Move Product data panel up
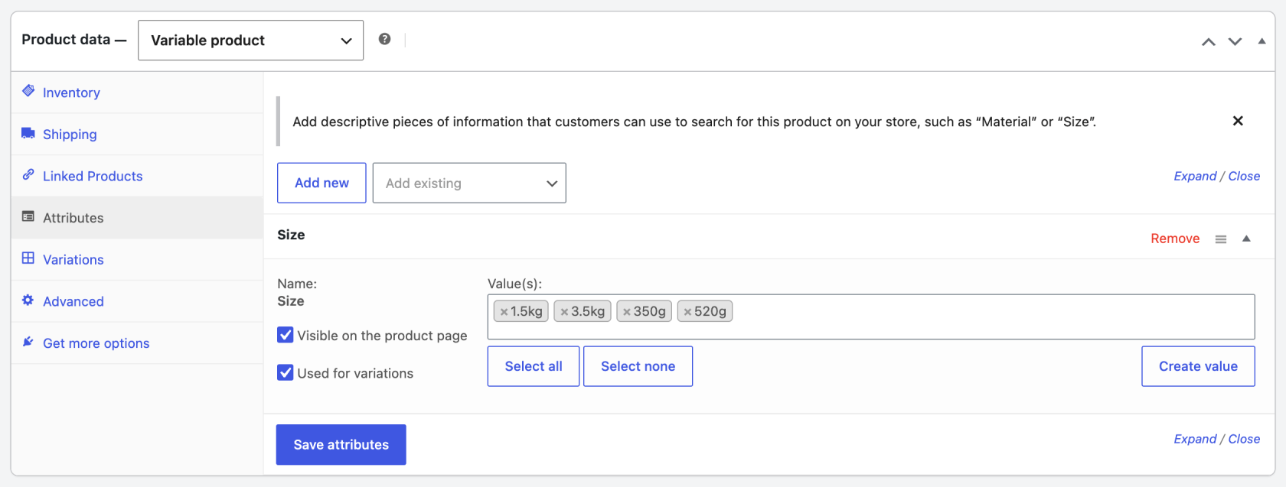Viewport: 1286px width, 487px height. tap(1208, 41)
